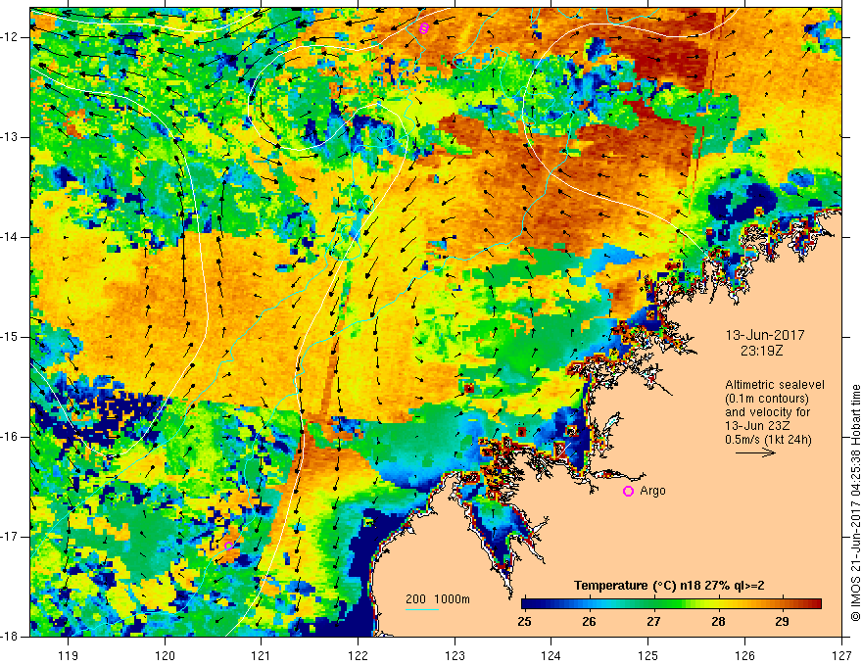This screenshot has width=862, height=666.
Task: Click the color bar label '26'
Action: (590, 622)
